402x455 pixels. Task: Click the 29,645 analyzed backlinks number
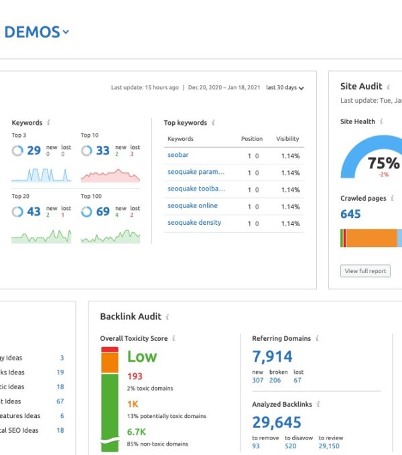tap(276, 422)
